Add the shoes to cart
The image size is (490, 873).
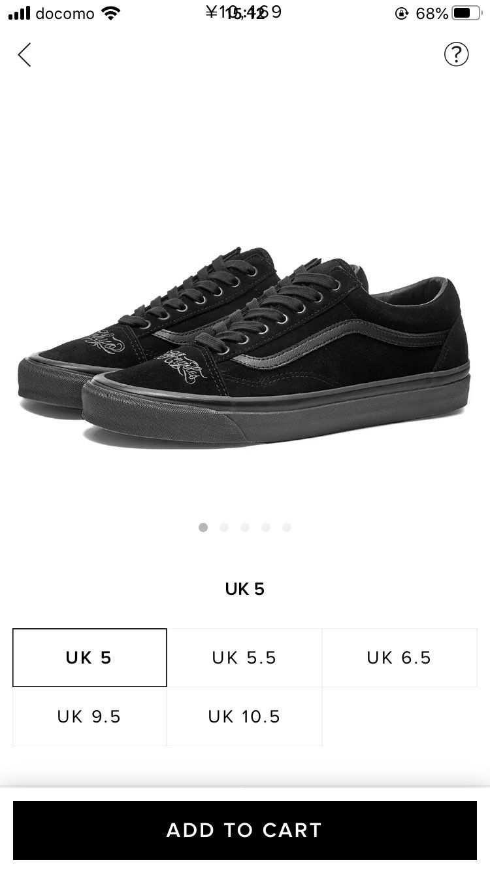click(245, 830)
